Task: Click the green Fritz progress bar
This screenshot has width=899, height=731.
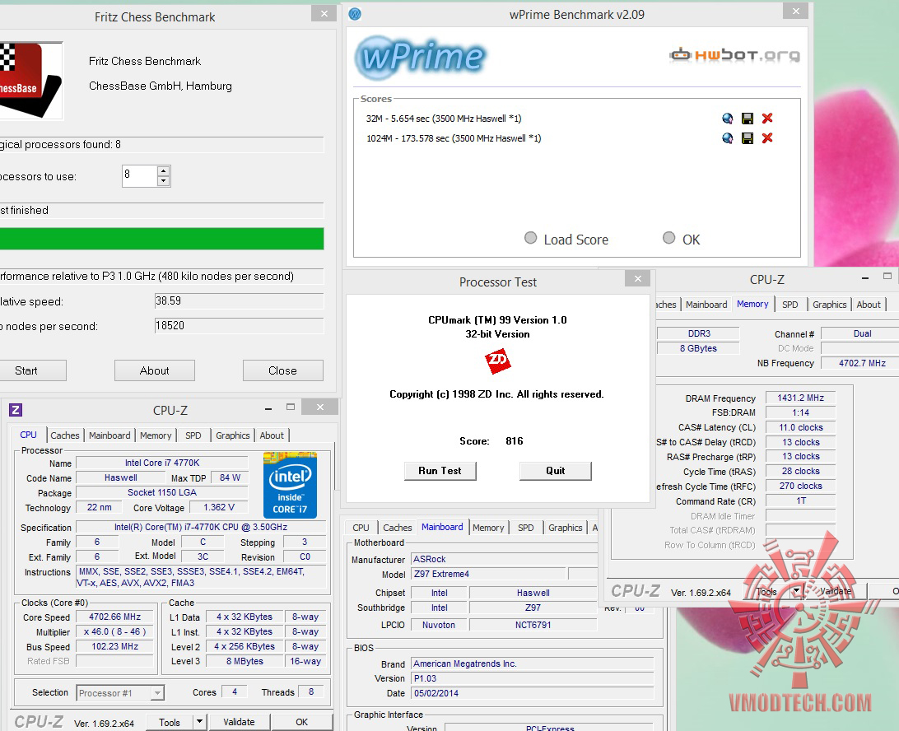Action: [x=161, y=239]
